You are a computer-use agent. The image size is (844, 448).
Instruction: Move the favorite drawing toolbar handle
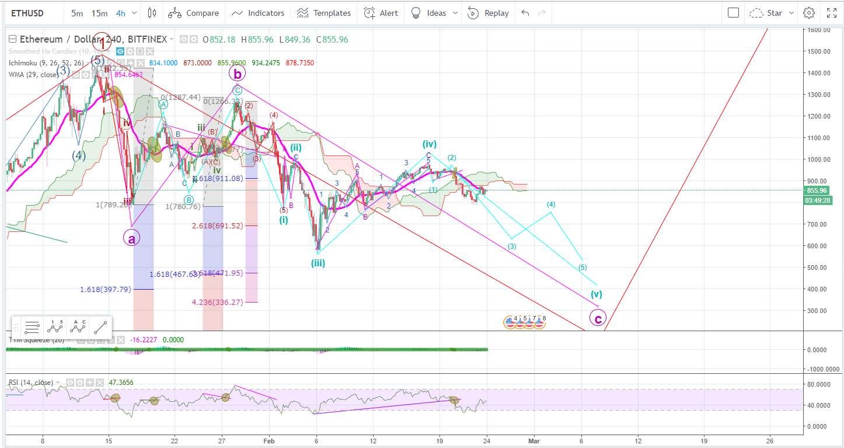(x=16, y=327)
